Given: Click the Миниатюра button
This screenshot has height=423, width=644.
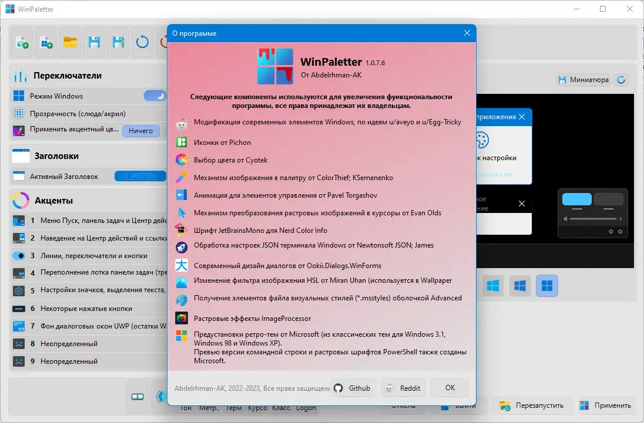Looking at the screenshot, I should coord(583,80).
